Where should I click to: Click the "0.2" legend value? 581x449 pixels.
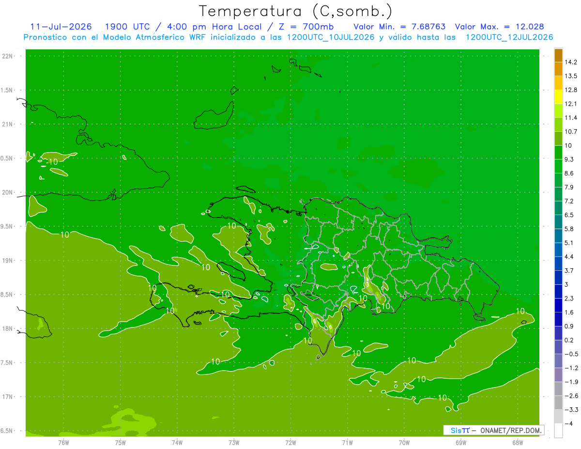click(569, 340)
